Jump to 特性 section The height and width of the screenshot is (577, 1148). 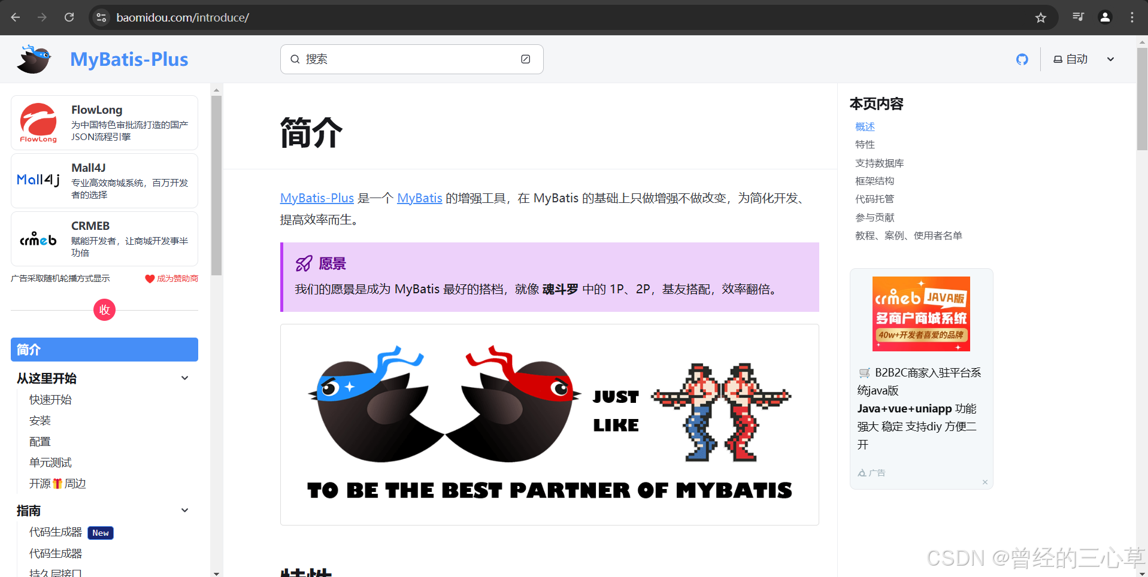(x=865, y=145)
